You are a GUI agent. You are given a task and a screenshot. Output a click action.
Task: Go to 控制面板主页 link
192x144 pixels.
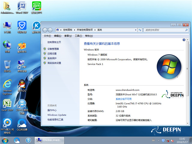pyautogui.click(x=54, y=42)
